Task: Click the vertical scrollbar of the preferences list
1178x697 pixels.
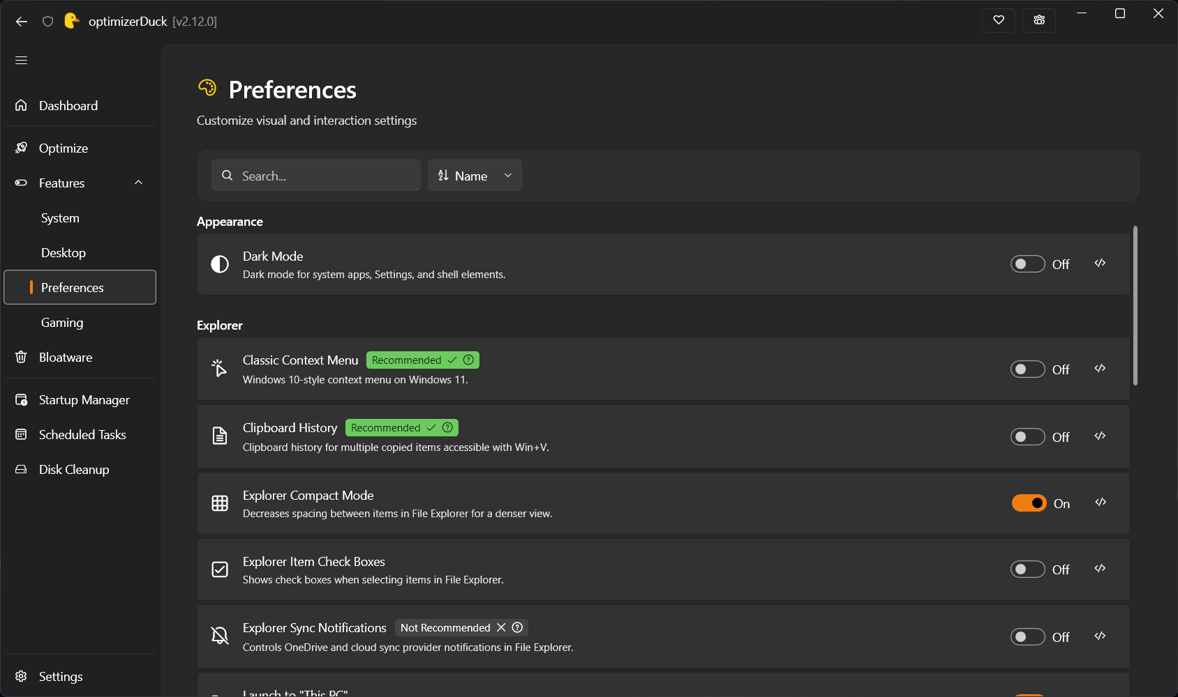Action: [x=1135, y=305]
